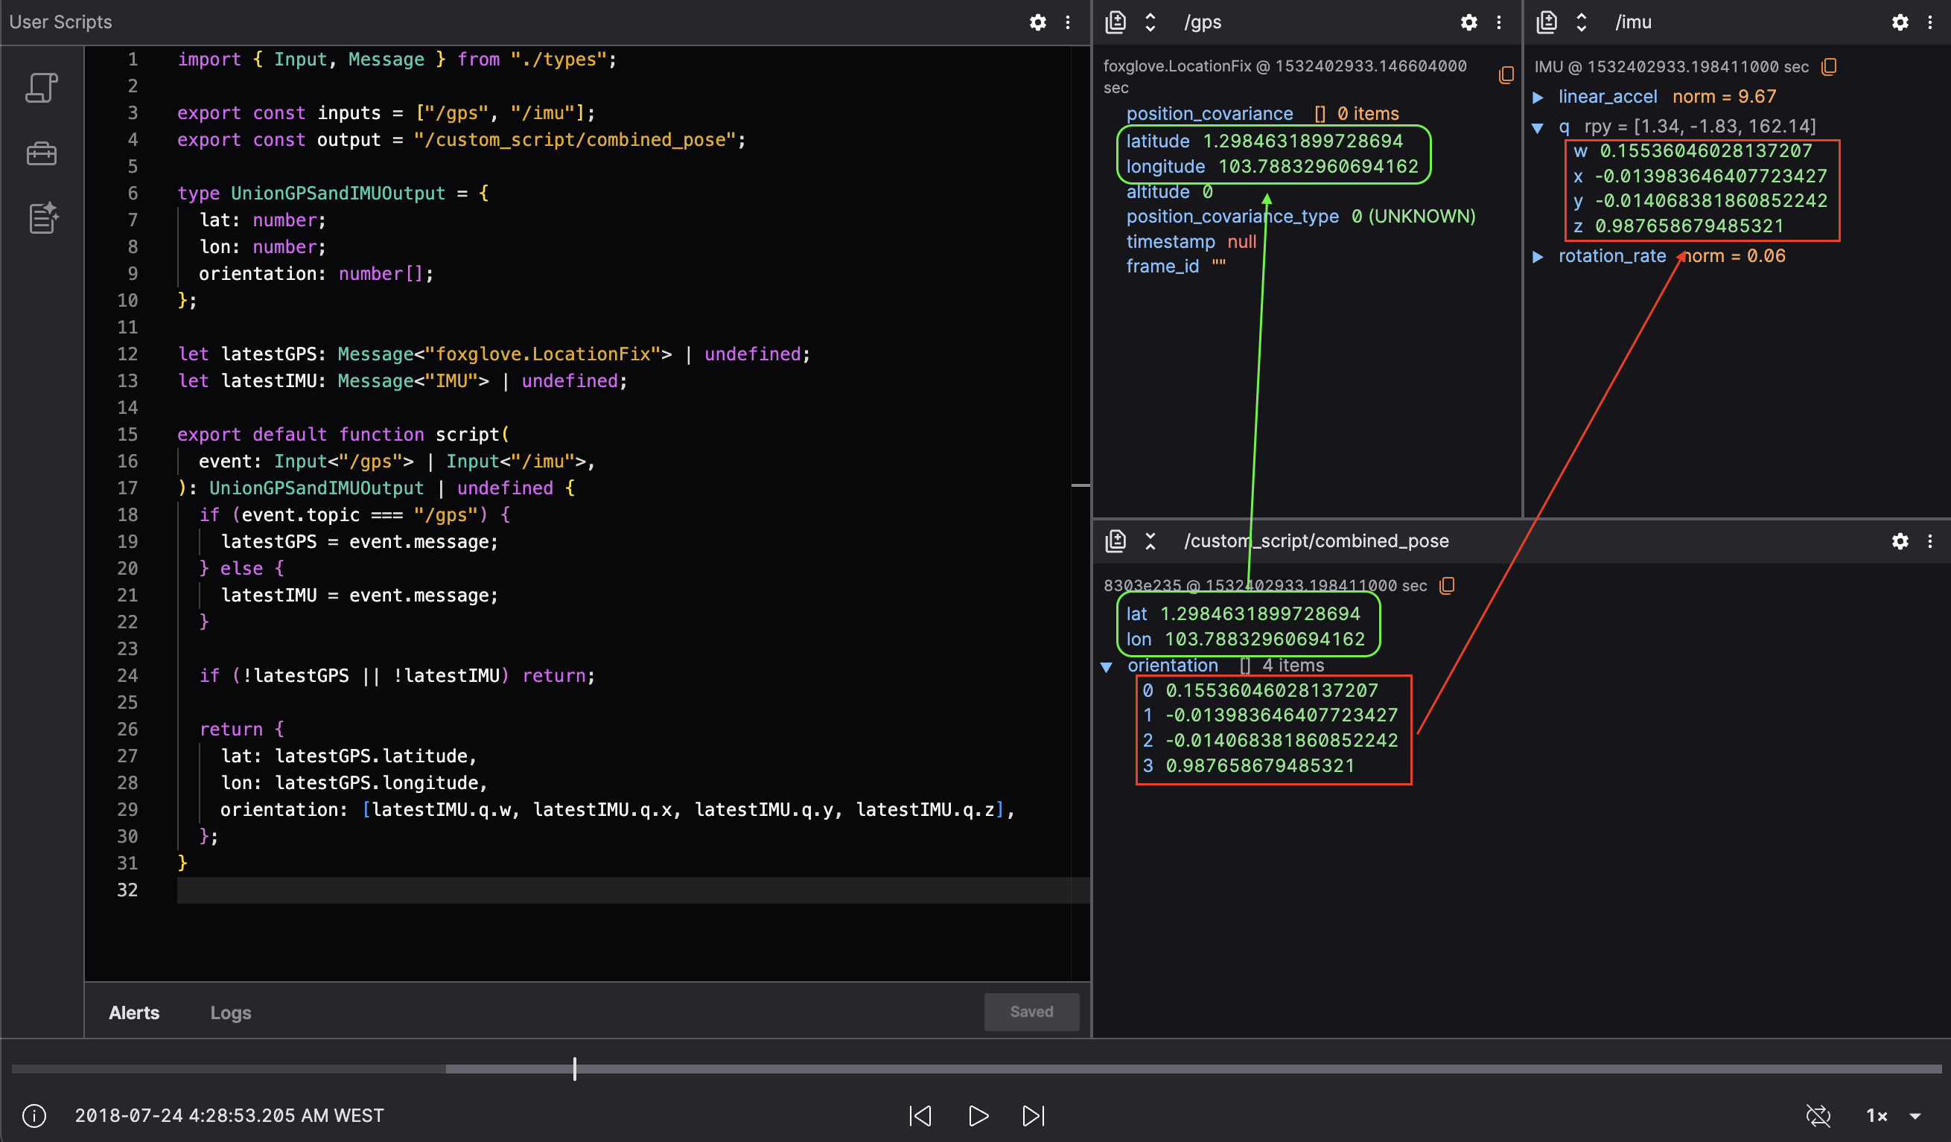1951x1142 pixels.
Task: Copy the combined_pose message to clipboard
Action: [x=1447, y=585]
